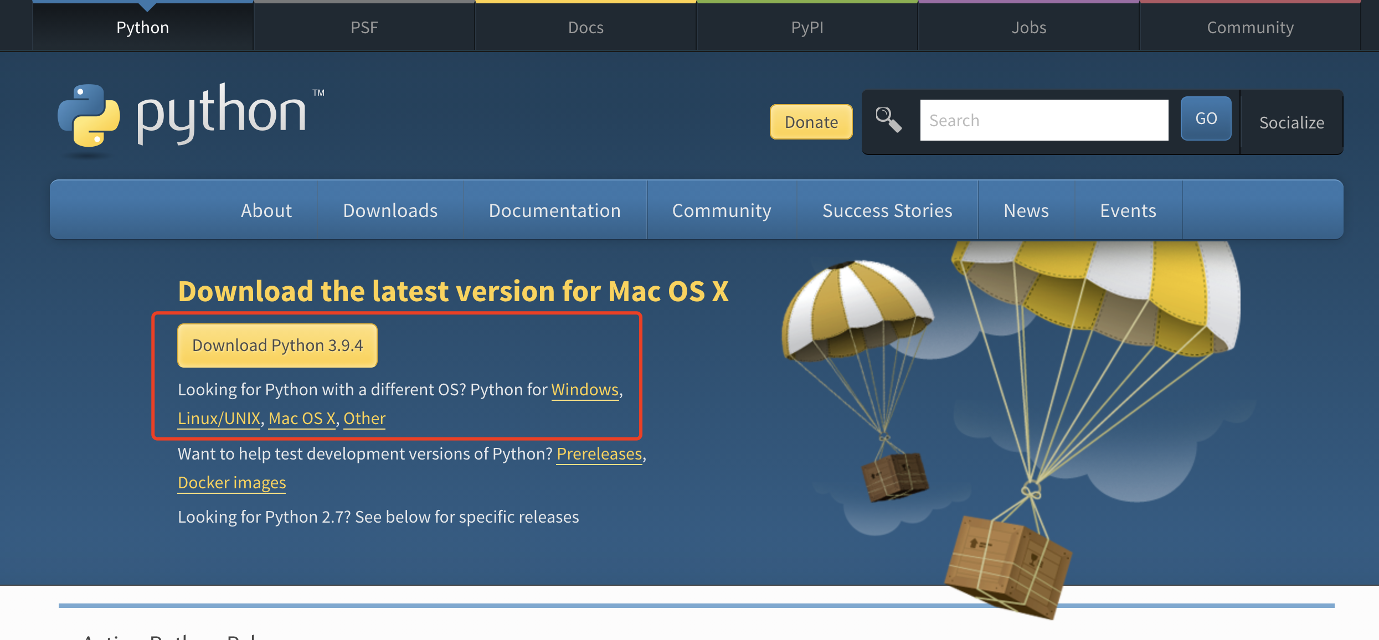Open the Socialize dropdown menu
Viewport: 1379px width, 640px height.
(x=1291, y=122)
